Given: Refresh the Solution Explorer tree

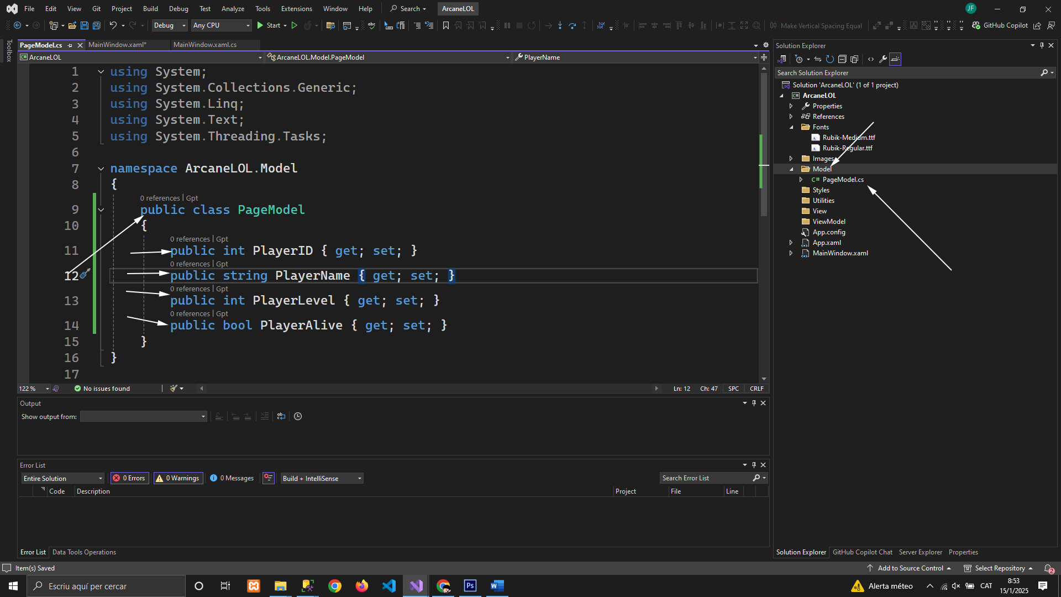Looking at the screenshot, I should pos(830,59).
